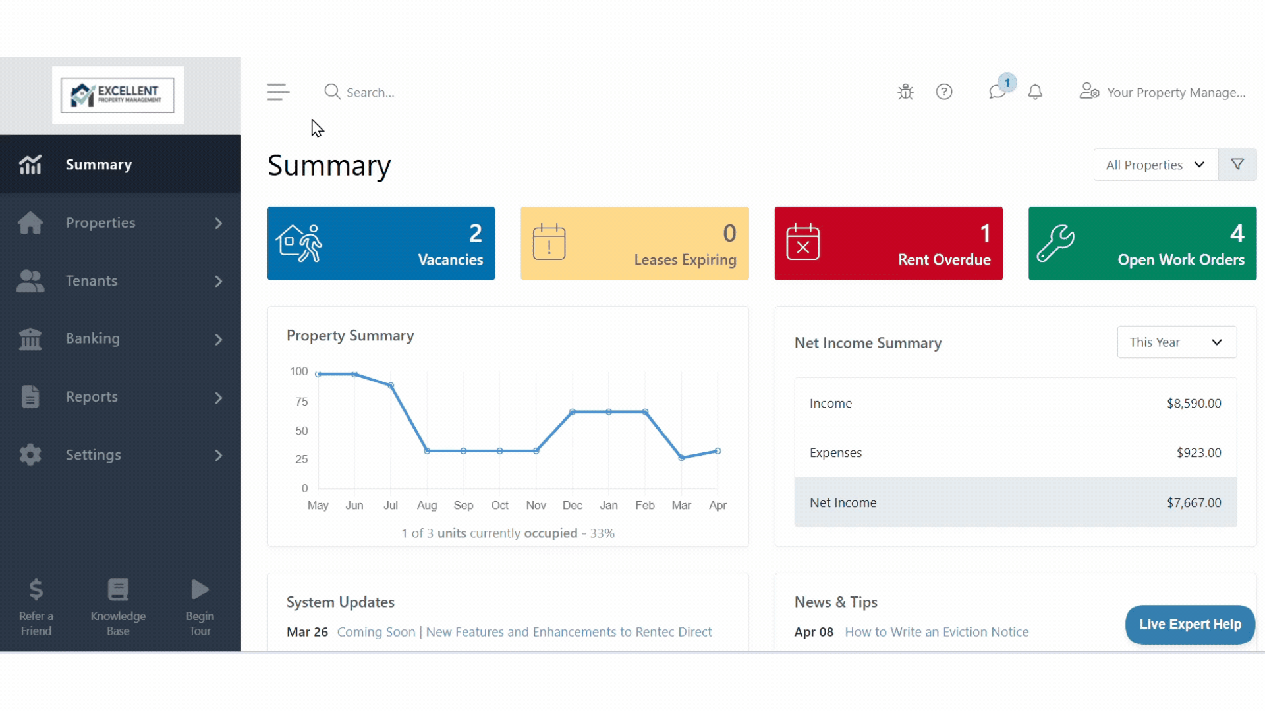Open the chat messages icon
This screenshot has width=1265, height=711.
997,92
